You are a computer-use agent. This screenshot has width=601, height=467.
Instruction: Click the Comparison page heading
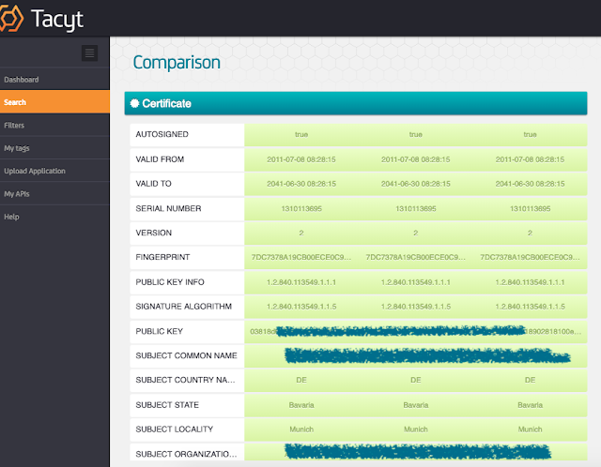(177, 63)
